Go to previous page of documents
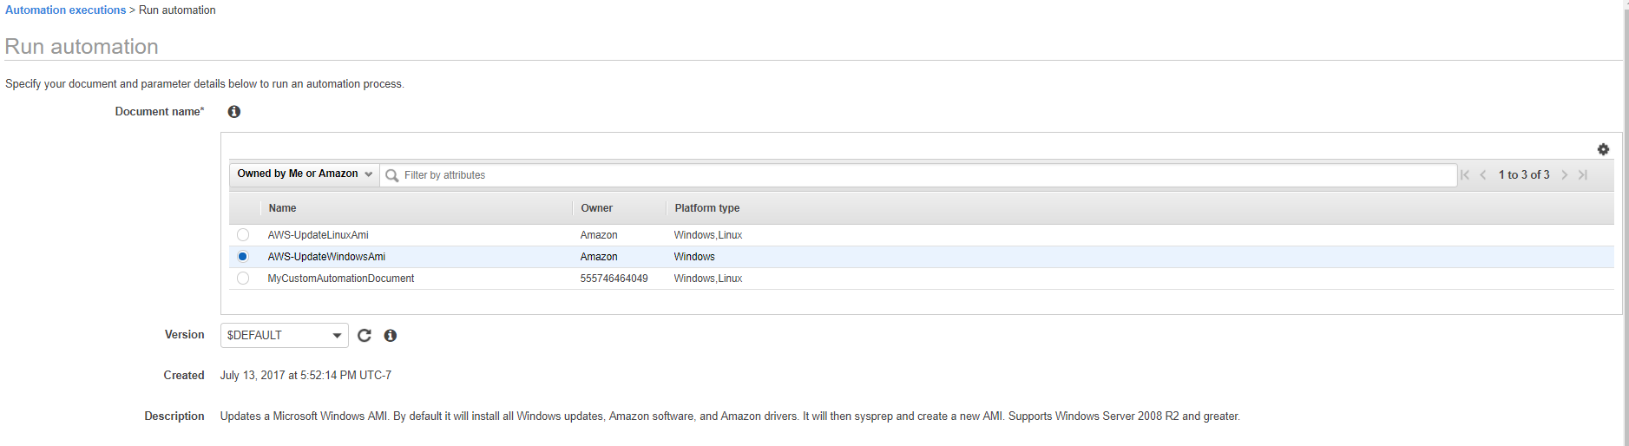 pyautogui.click(x=1483, y=175)
